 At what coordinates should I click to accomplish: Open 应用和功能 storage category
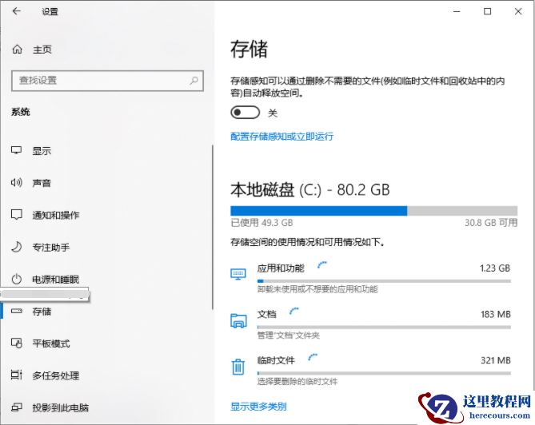[x=370, y=277]
